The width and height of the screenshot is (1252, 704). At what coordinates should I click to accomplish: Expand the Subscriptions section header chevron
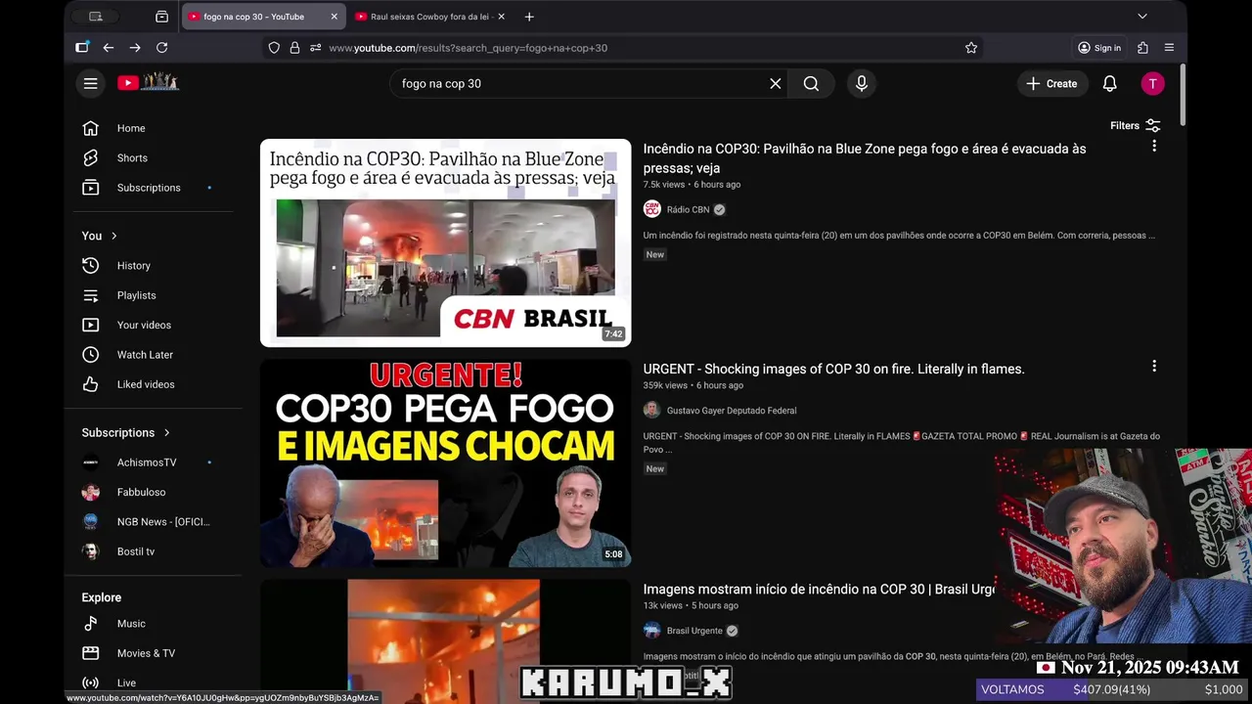coord(166,432)
